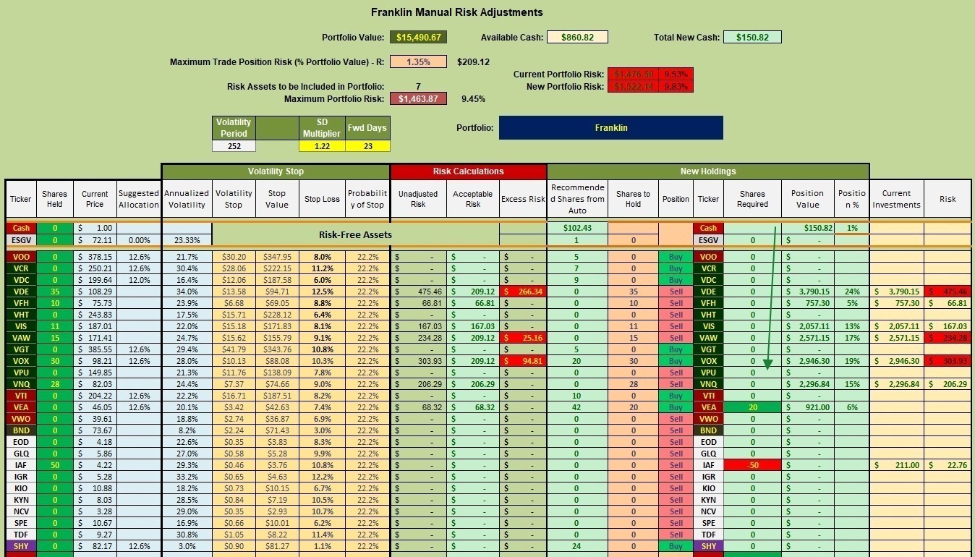Click VDE's red excess risk cell $266.34
This screenshot has height=557, width=975.
click(523, 292)
